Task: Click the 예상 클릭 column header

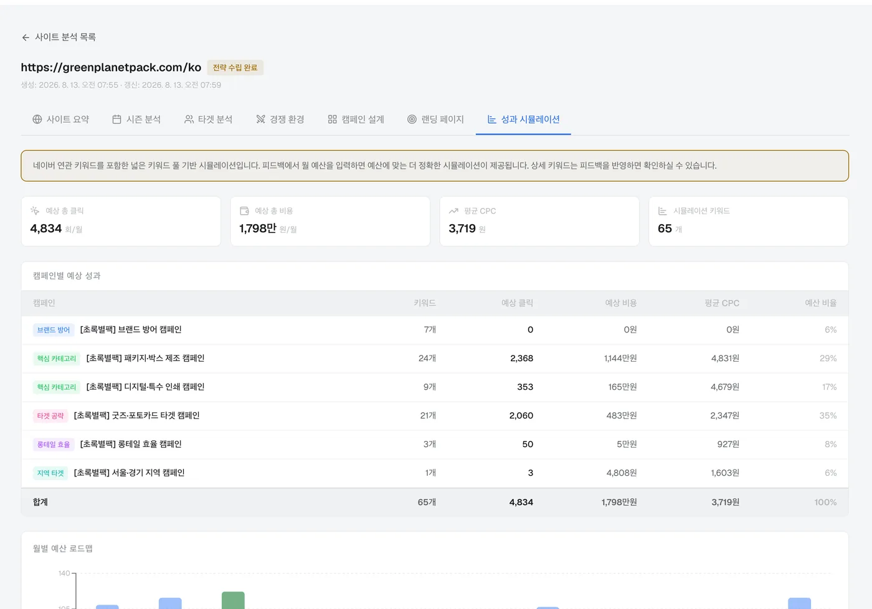Action: pos(518,303)
